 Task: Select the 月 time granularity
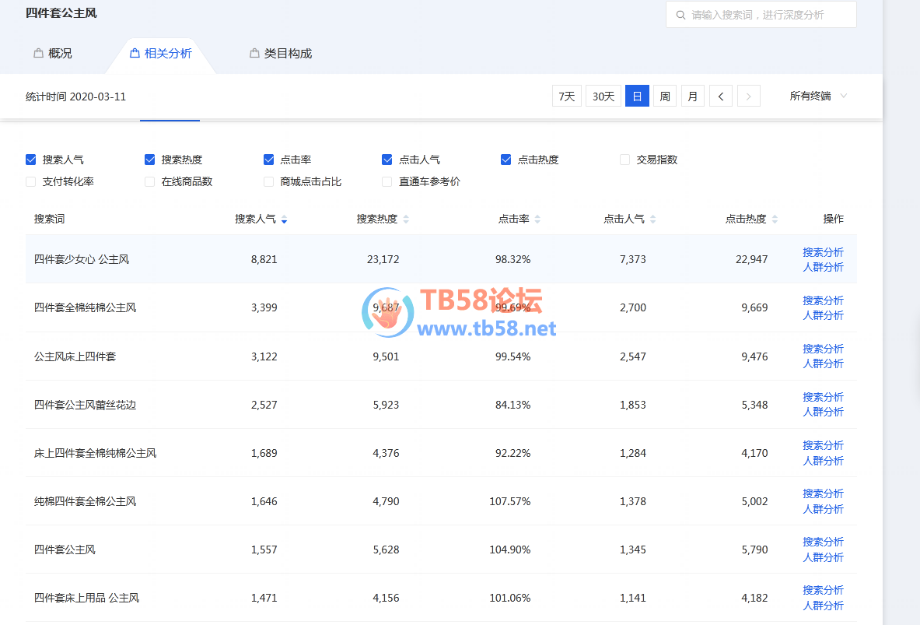coord(693,97)
